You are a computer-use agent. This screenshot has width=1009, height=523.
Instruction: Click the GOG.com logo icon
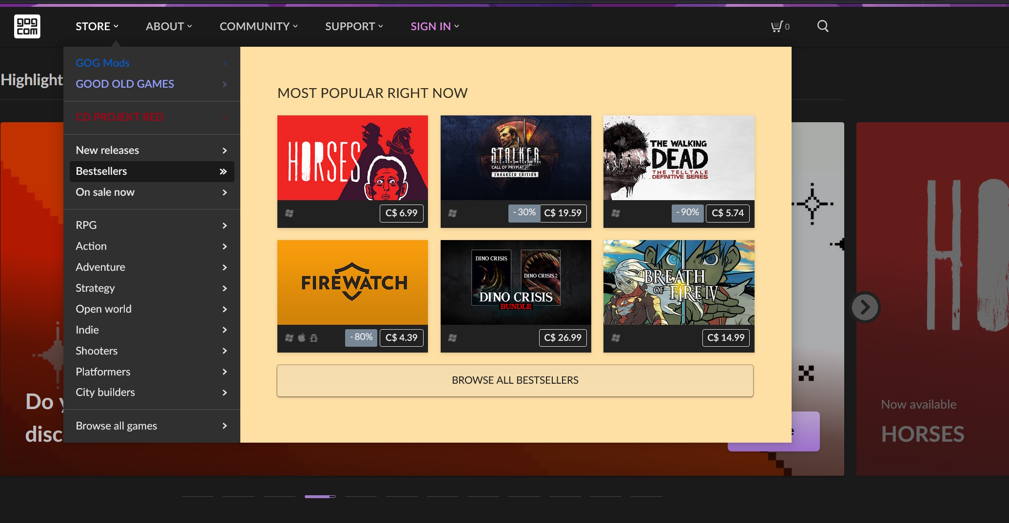point(27,26)
